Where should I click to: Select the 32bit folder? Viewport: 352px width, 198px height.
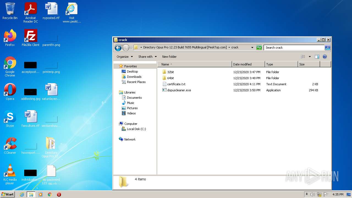pyautogui.click(x=168, y=72)
